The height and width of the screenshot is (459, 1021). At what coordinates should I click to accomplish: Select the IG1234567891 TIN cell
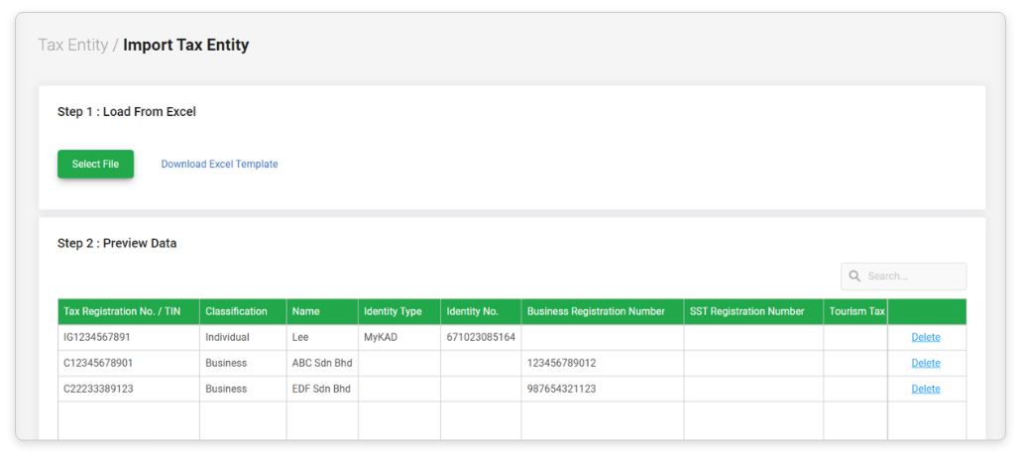click(x=97, y=337)
